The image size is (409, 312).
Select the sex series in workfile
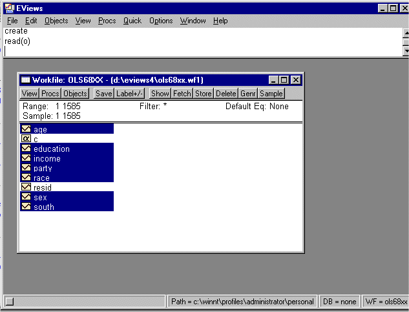click(40, 197)
